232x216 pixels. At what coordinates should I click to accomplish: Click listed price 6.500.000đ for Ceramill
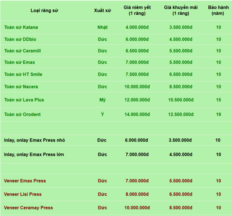point(137,51)
